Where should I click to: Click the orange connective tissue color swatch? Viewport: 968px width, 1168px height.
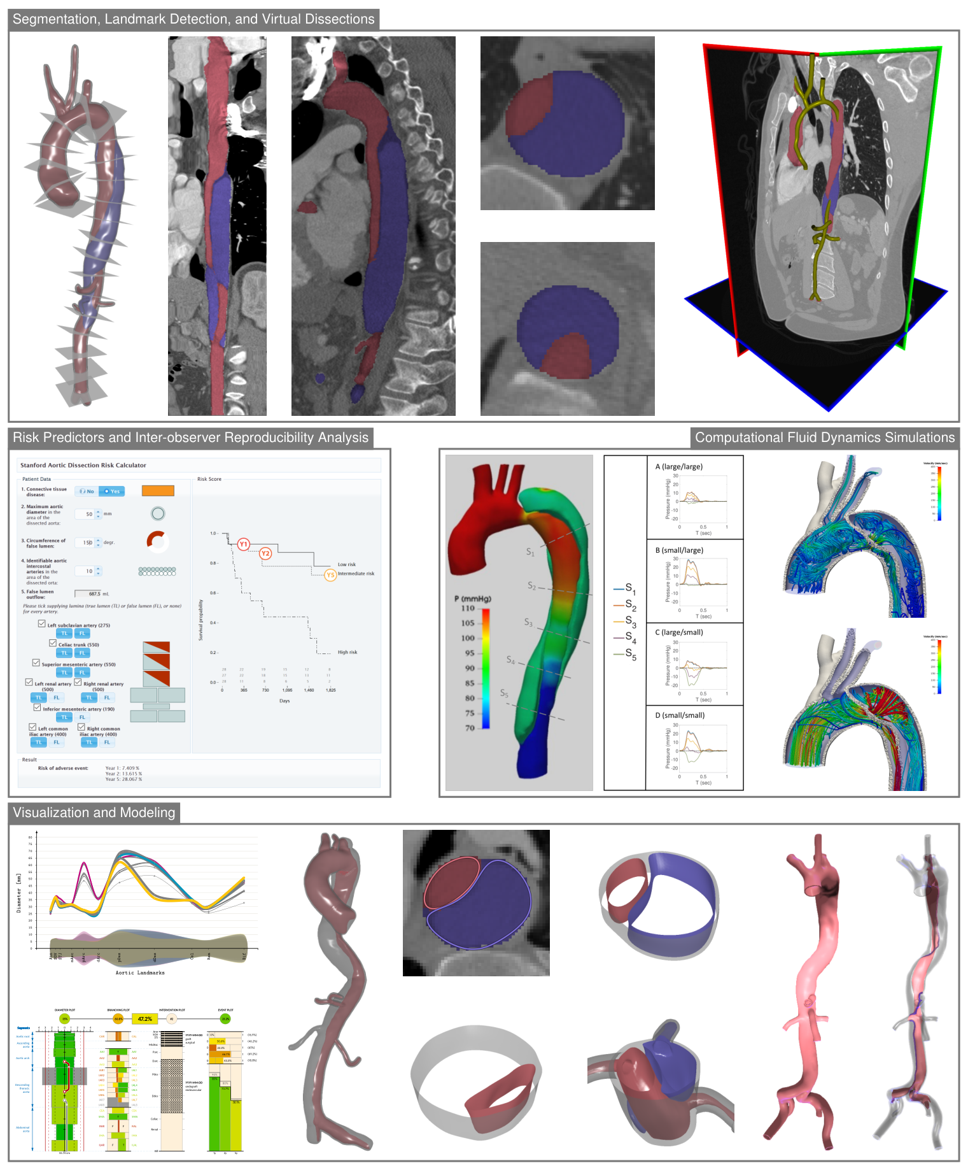tap(158, 491)
